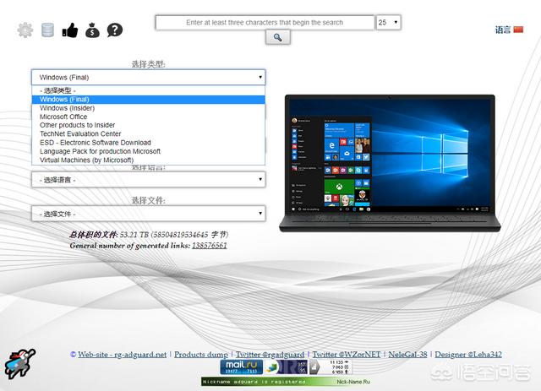This screenshot has width=541, height=391.
Task: Open Twitter @WZorNET link
Action: tap(347, 355)
